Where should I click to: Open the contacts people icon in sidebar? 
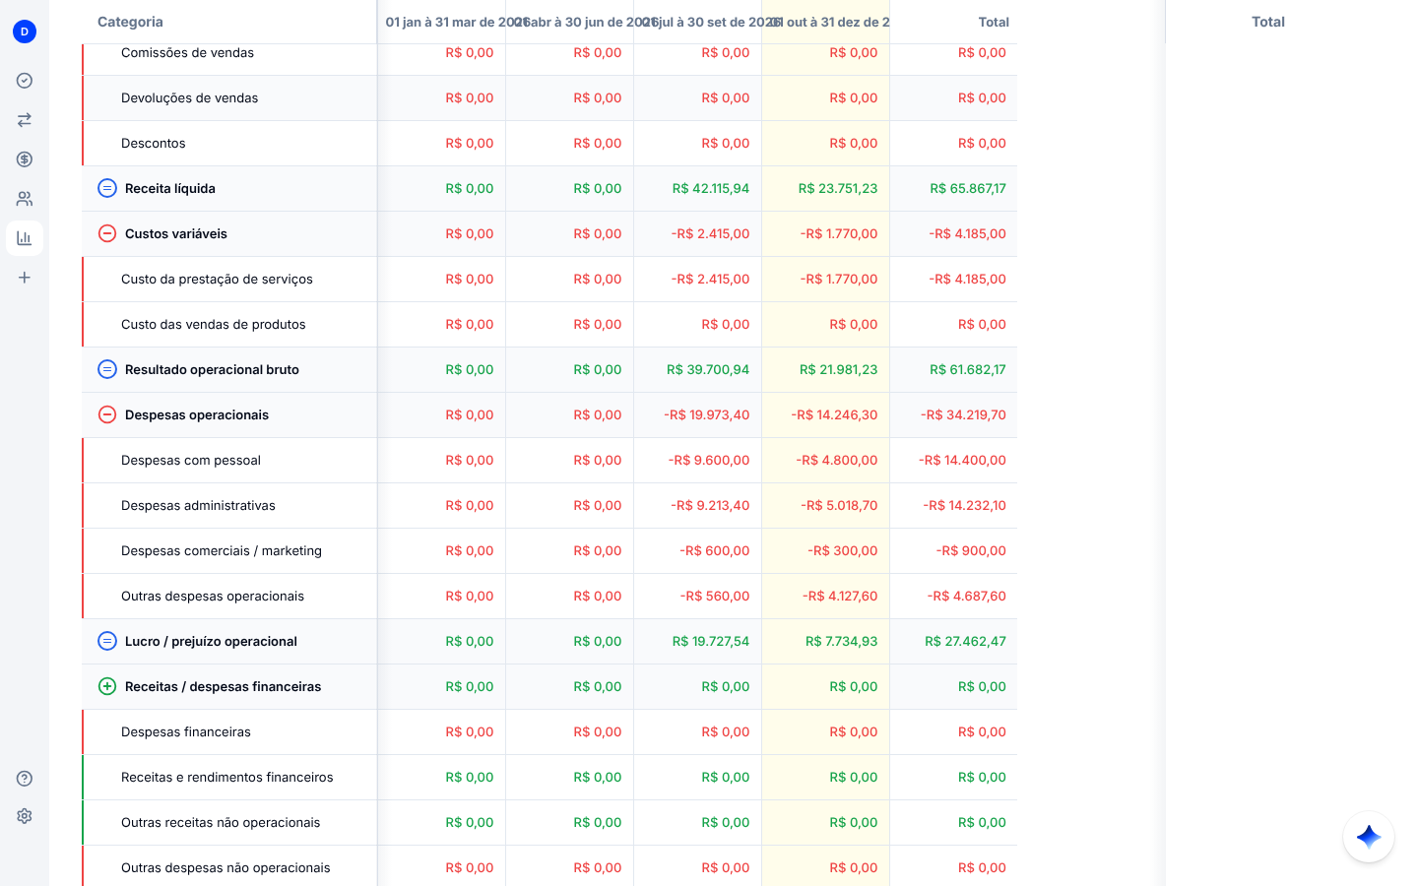coord(25,199)
